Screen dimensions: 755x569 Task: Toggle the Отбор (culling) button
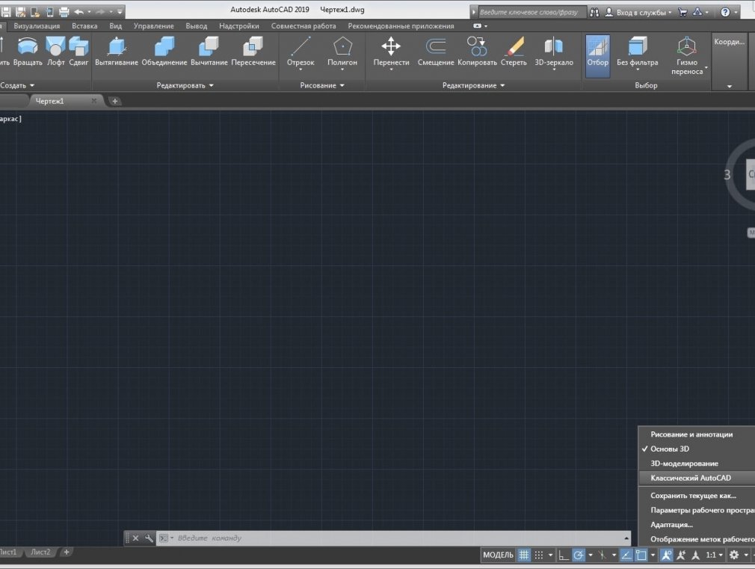[x=597, y=56]
